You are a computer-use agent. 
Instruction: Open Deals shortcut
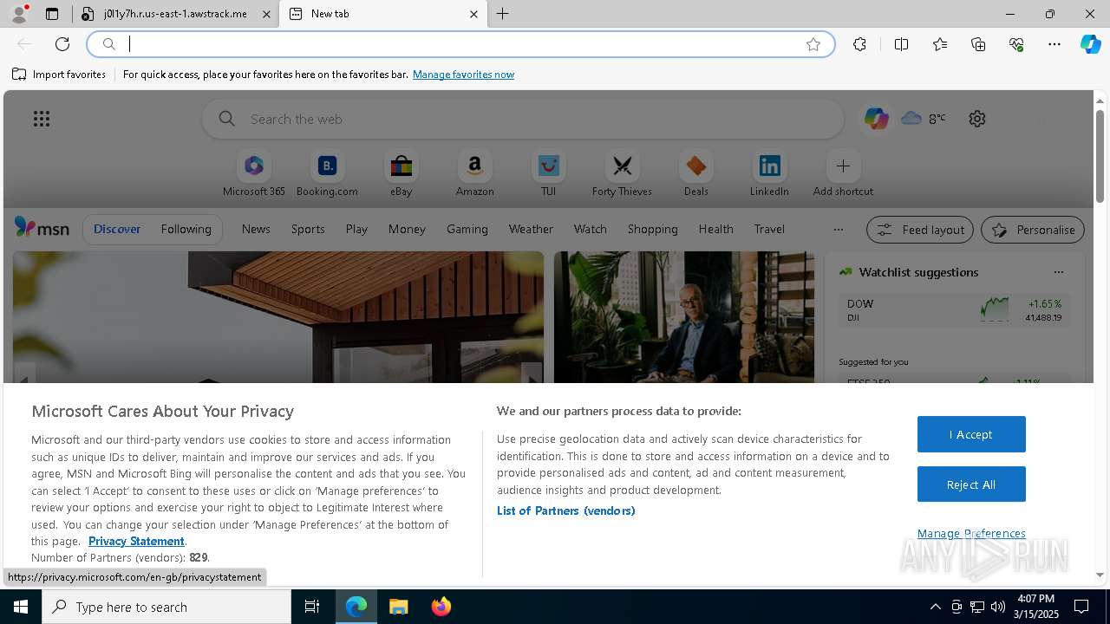[695, 174]
